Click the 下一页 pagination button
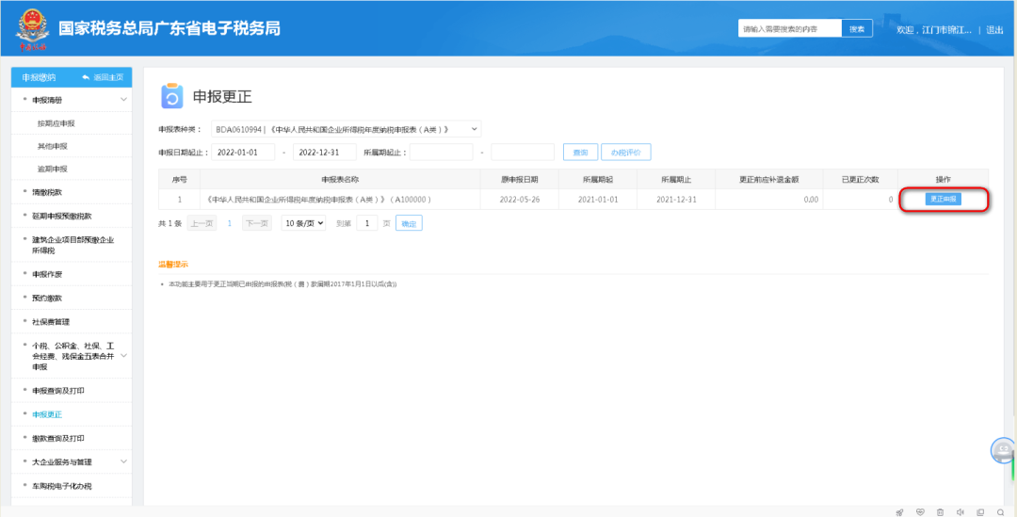1017x517 pixels. 256,223
